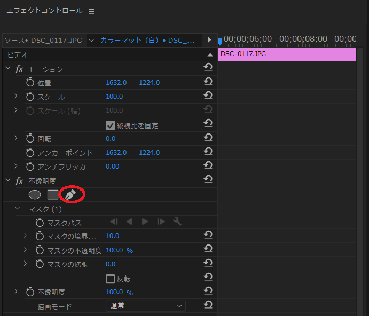Image resolution: width=369 pixels, height=316 pixels.
Task: Click the マスクの不透明度 value 100.0
Action: [114, 250]
